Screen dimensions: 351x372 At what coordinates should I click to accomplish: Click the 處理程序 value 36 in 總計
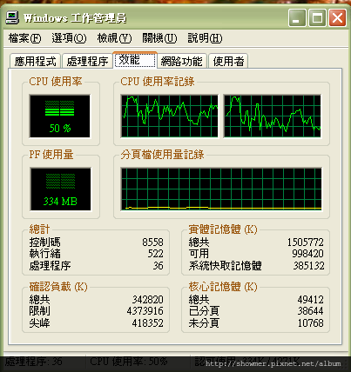click(159, 265)
